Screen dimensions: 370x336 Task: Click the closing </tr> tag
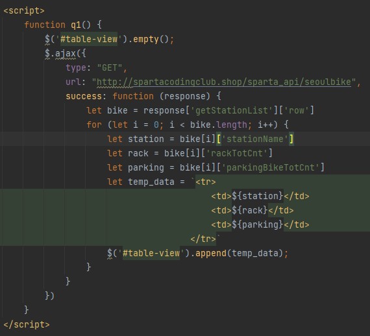(203, 239)
